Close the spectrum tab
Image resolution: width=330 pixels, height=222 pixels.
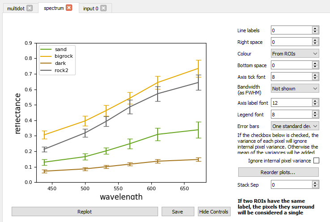69,8
